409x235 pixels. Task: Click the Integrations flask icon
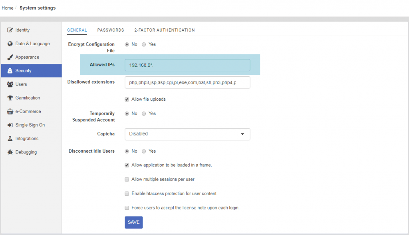(x=10, y=139)
